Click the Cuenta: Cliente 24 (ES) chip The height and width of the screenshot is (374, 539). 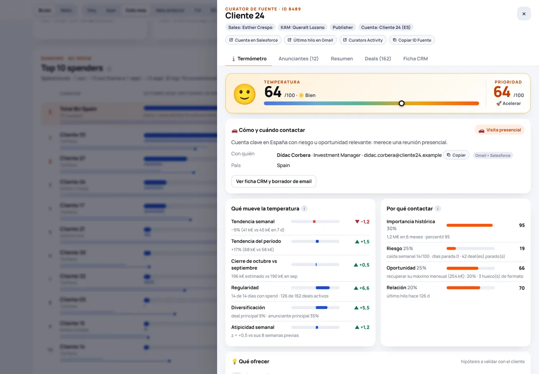[x=386, y=27]
